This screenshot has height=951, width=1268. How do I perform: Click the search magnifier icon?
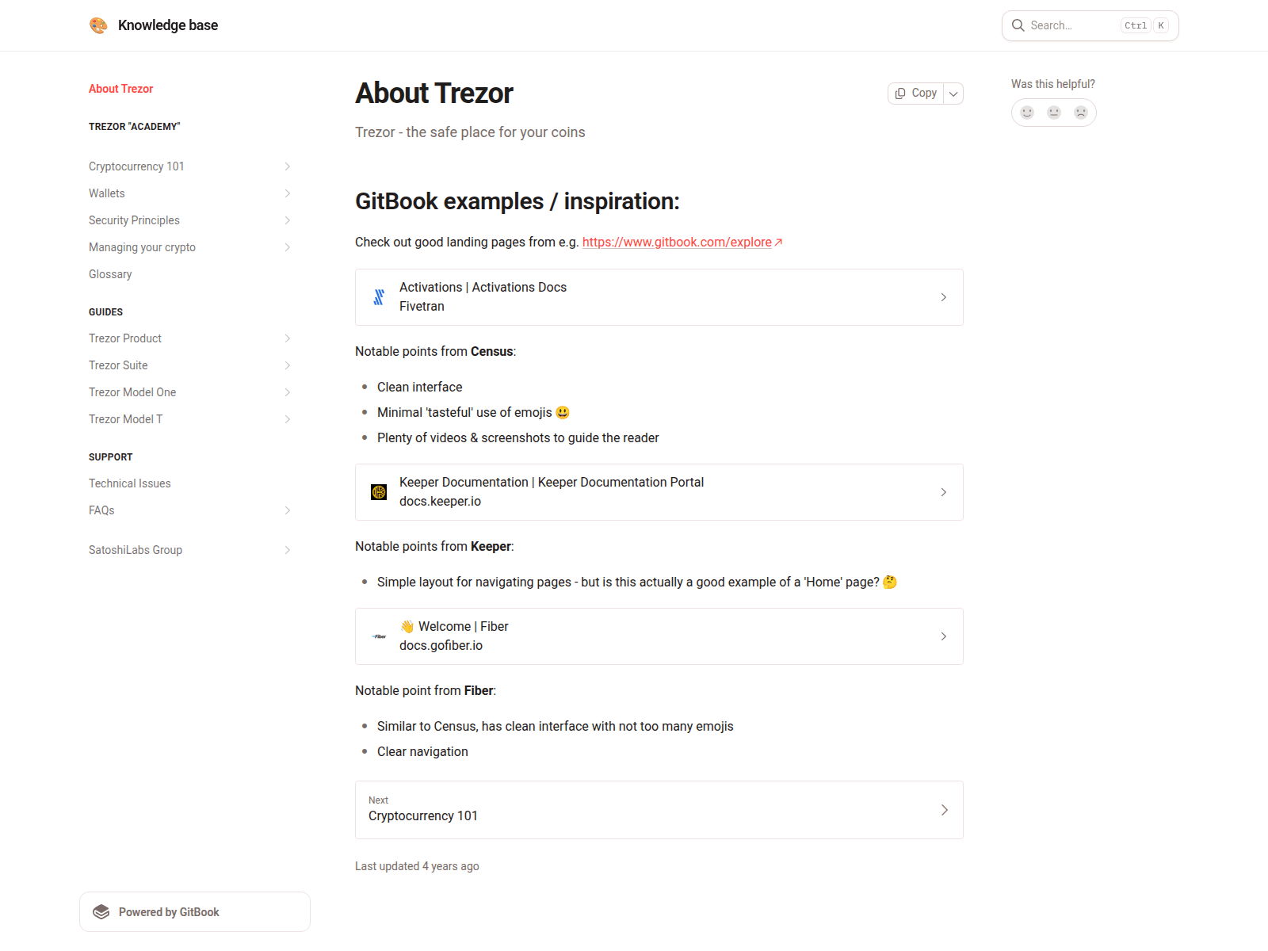point(1018,25)
